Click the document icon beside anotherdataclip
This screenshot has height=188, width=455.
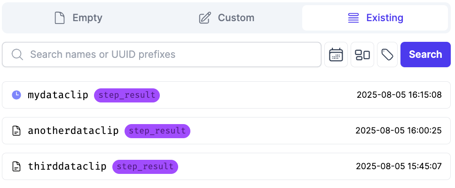click(x=16, y=131)
